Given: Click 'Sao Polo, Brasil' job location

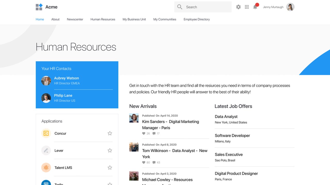Looking at the screenshot, I should click(225, 160).
